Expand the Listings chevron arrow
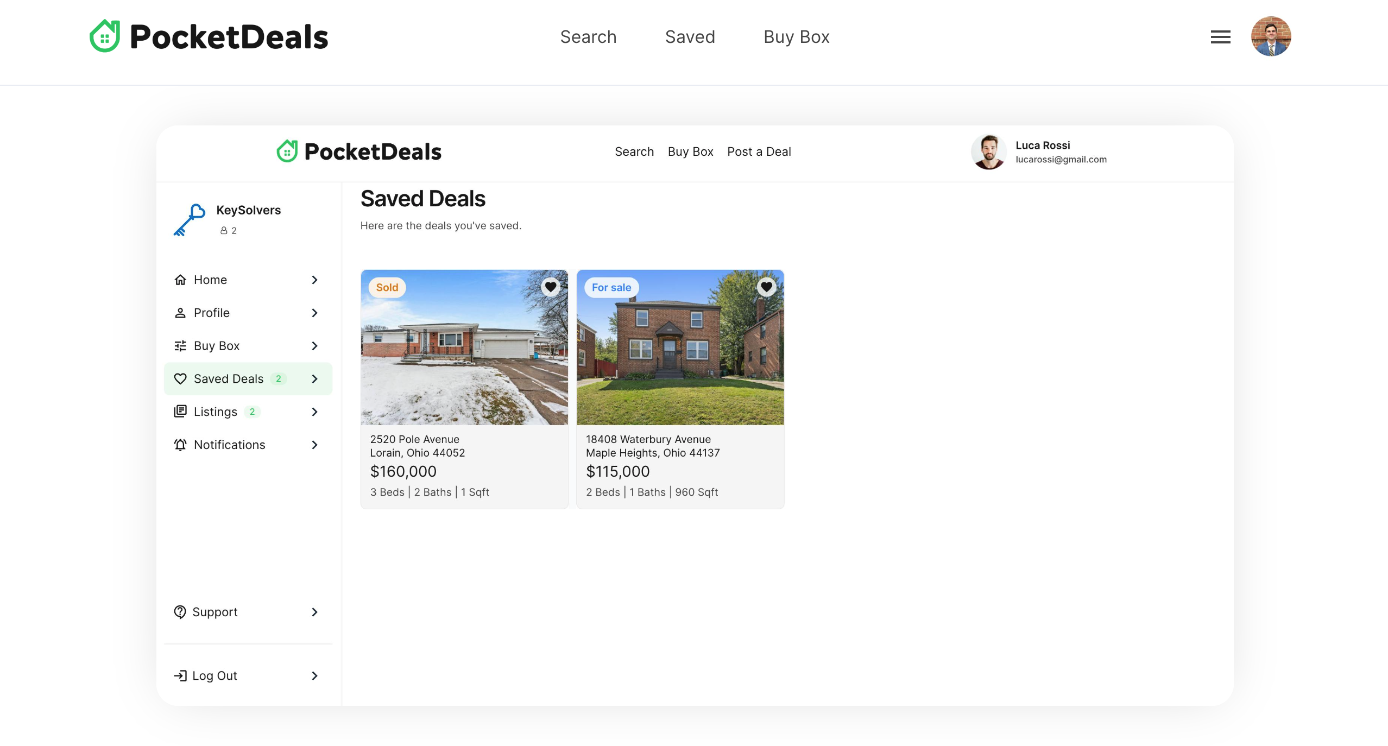1388x746 pixels. click(314, 412)
